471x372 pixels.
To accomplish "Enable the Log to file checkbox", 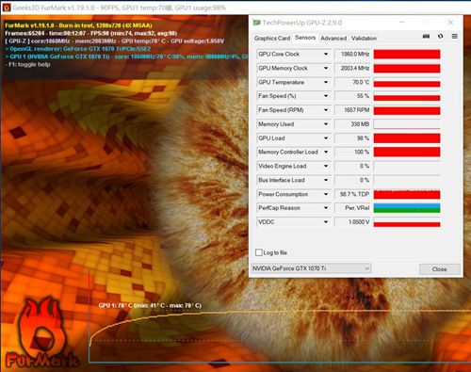I will tap(259, 252).
